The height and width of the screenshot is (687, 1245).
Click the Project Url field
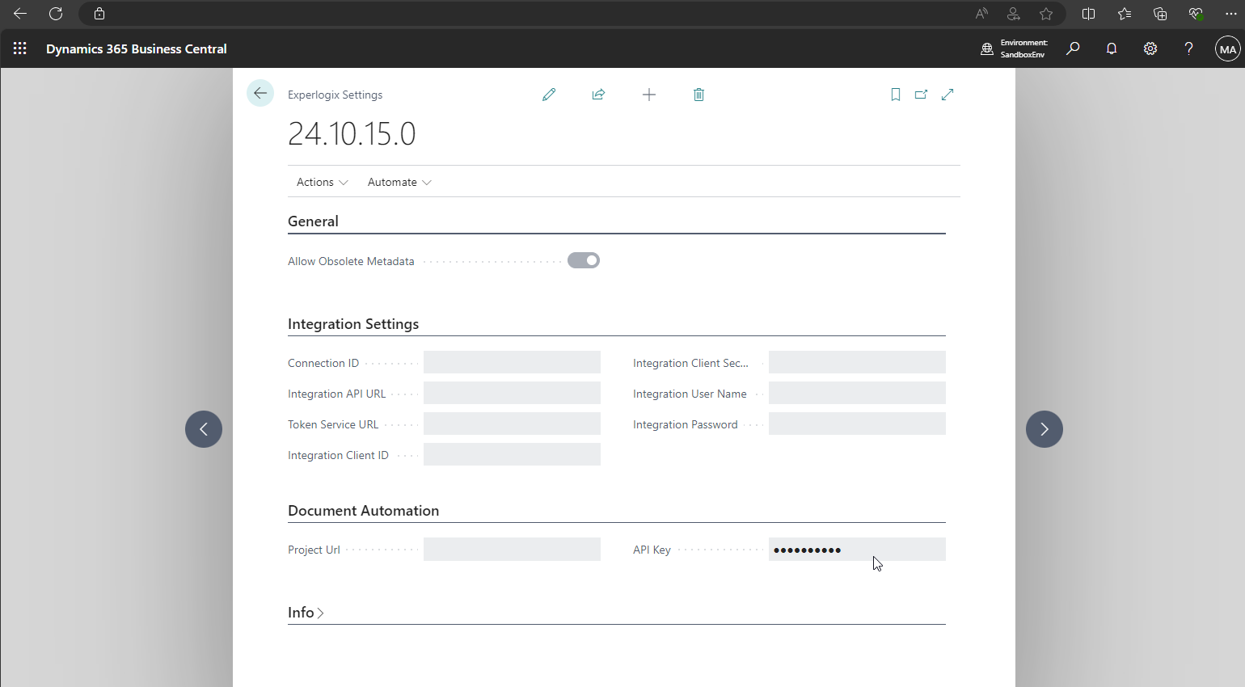pyautogui.click(x=512, y=549)
